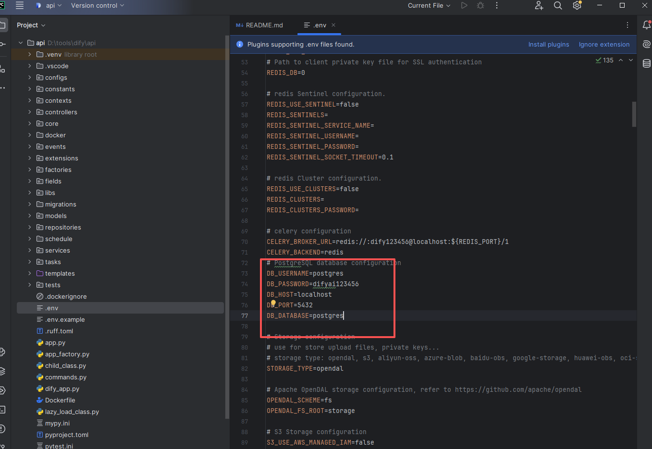Open .ruff.toml file

pyautogui.click(x=59, y=331)
